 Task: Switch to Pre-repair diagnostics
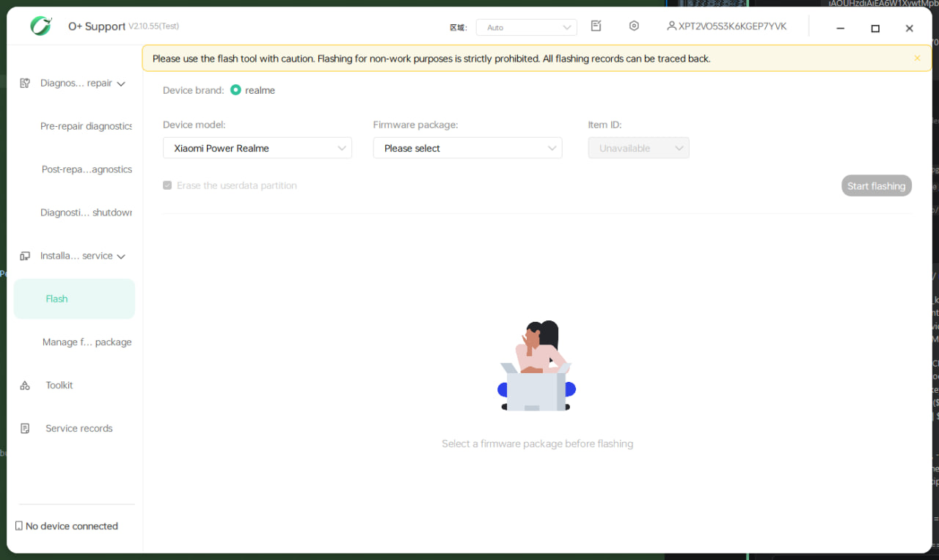point(87,125)
